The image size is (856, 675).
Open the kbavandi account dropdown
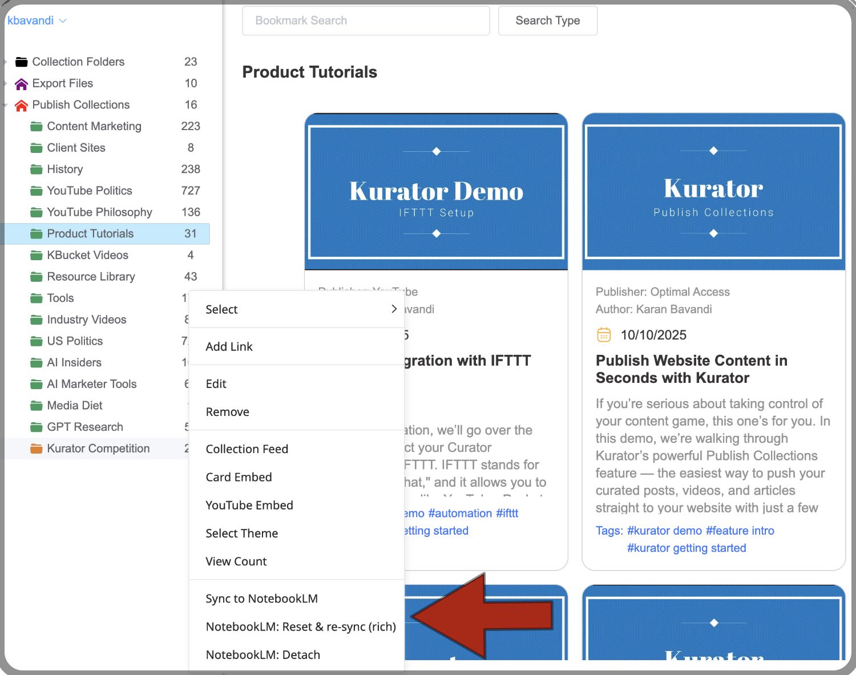[37, 21]
